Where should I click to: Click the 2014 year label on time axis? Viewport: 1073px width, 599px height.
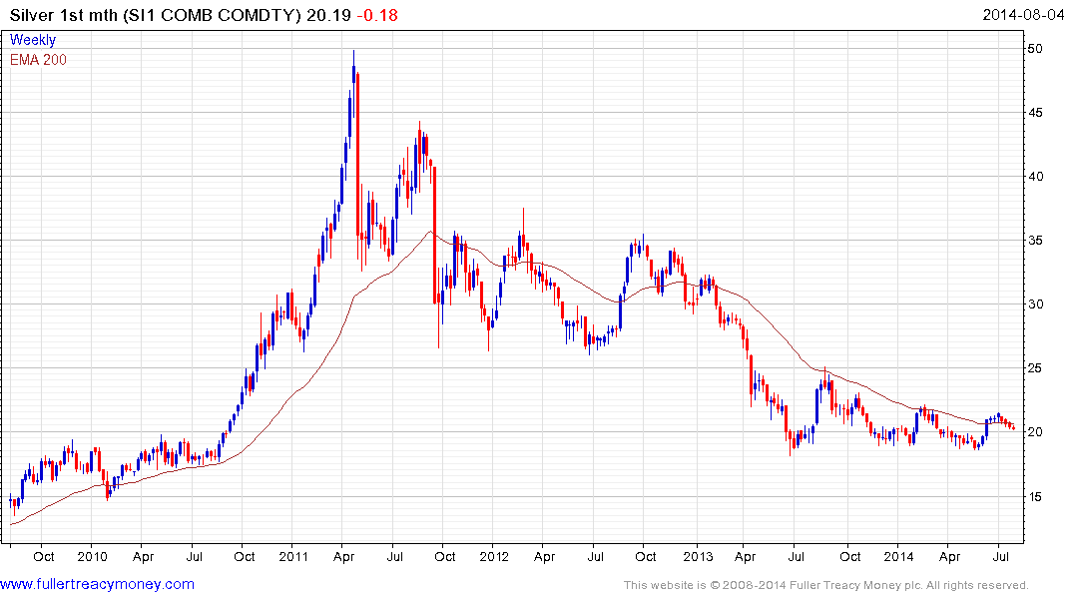tap(898, 556)
